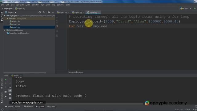197x111 pixels.
Task: Click the Restore Layout icon in Run panel
Action: (6, 92)
